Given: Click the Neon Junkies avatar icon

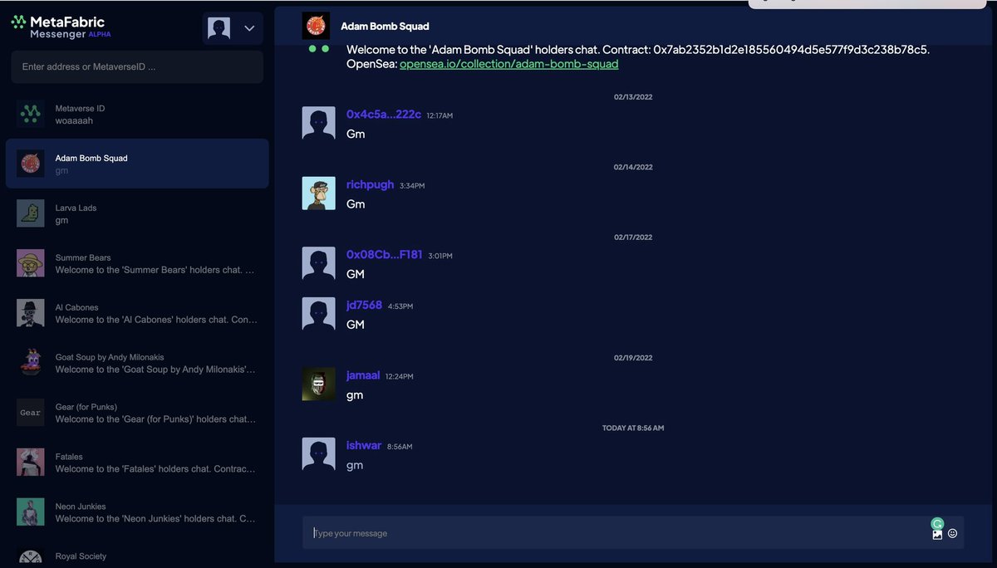Looking at the screenshot, I should (31, 512).
